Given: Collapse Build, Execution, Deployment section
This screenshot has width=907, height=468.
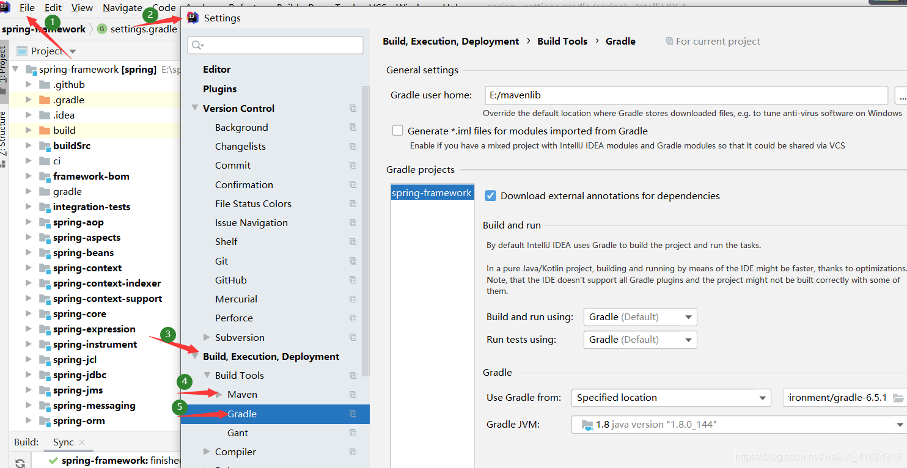Looking at the screenshot, I should [x=195, y=356].
